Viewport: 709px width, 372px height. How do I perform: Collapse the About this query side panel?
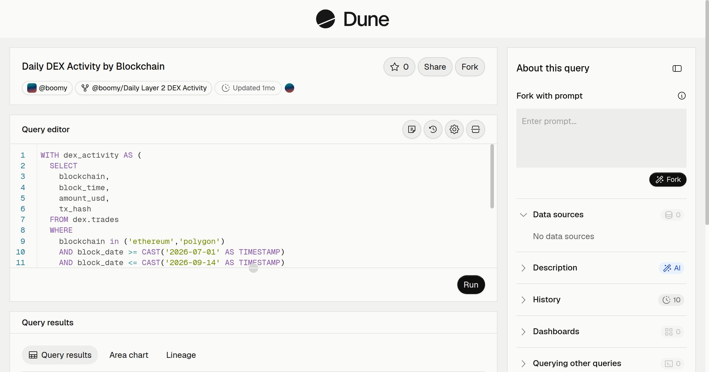tap(677, 68)
